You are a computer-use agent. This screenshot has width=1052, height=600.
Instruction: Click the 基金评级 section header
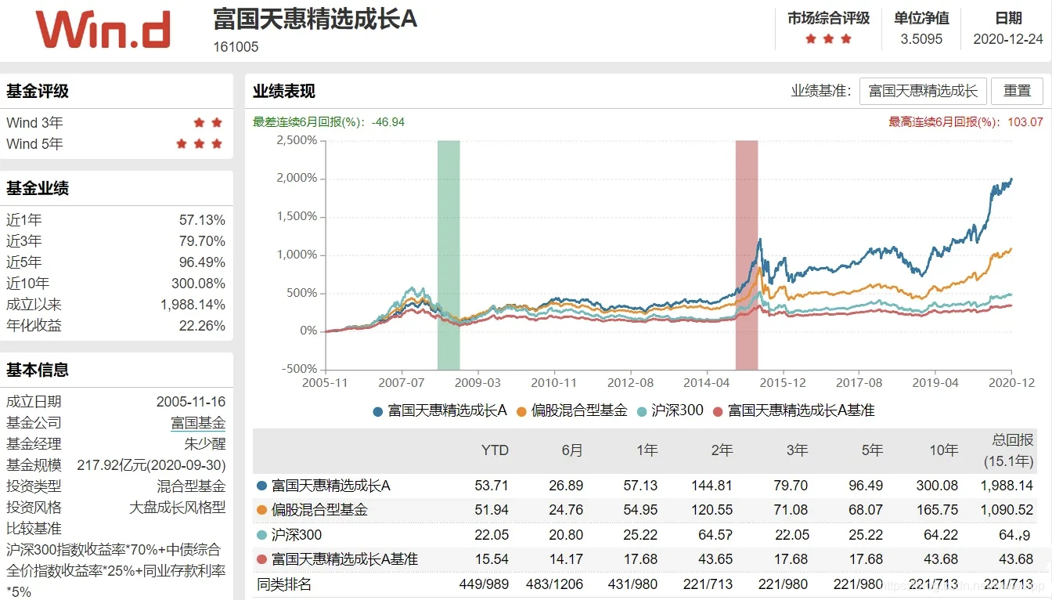(x=38, y=92)
